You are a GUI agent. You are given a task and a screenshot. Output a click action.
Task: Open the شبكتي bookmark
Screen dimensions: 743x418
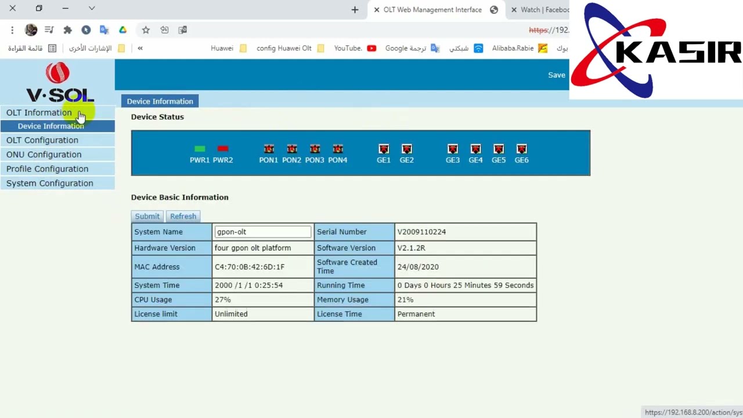[466, 48]
